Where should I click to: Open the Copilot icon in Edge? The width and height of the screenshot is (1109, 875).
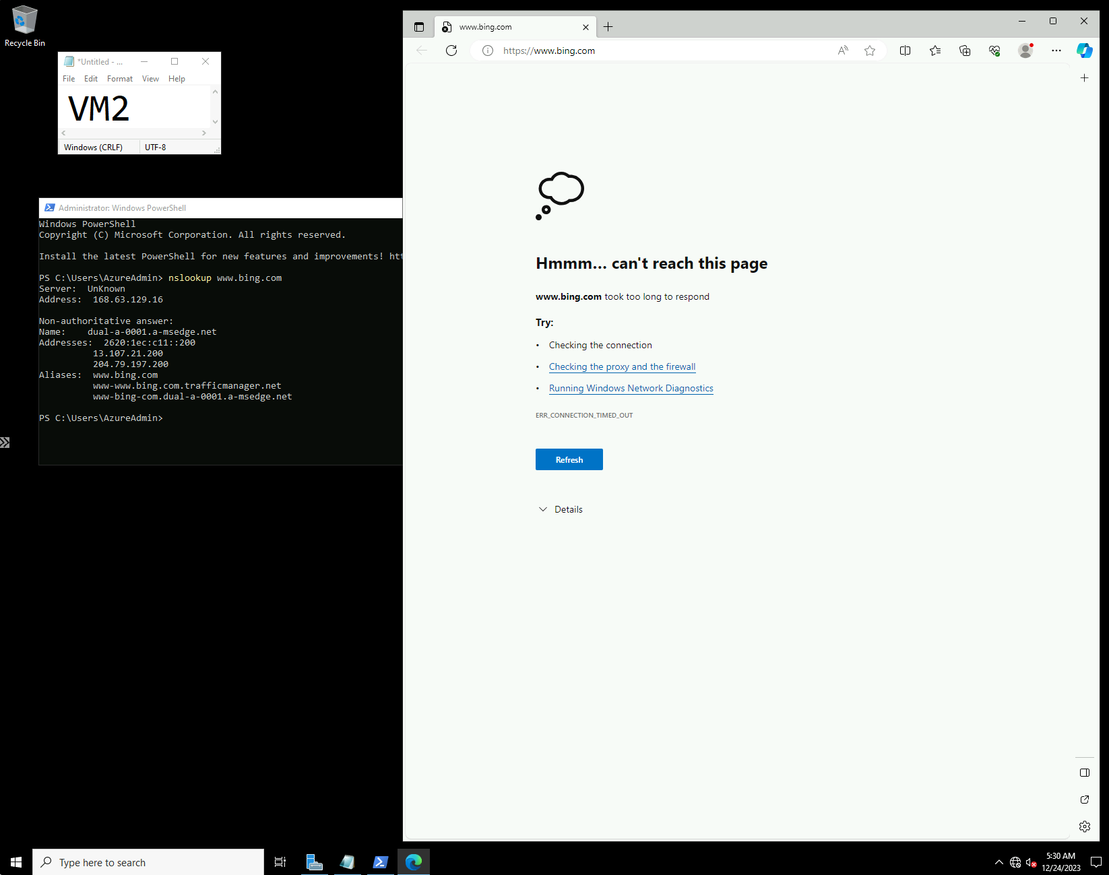click(1084, 51)
